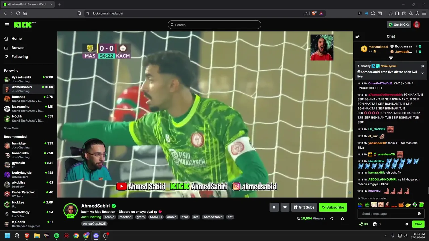Select the AfricaCup2025 tag
This screenshot has width=429, height=241.
[95, 224]
